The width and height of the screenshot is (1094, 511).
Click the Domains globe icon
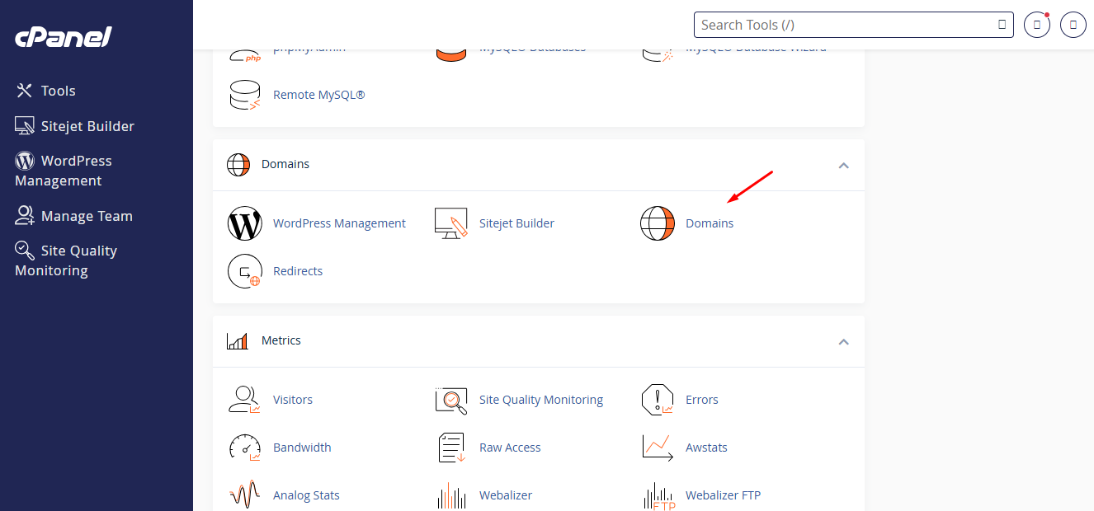[658, 223]
